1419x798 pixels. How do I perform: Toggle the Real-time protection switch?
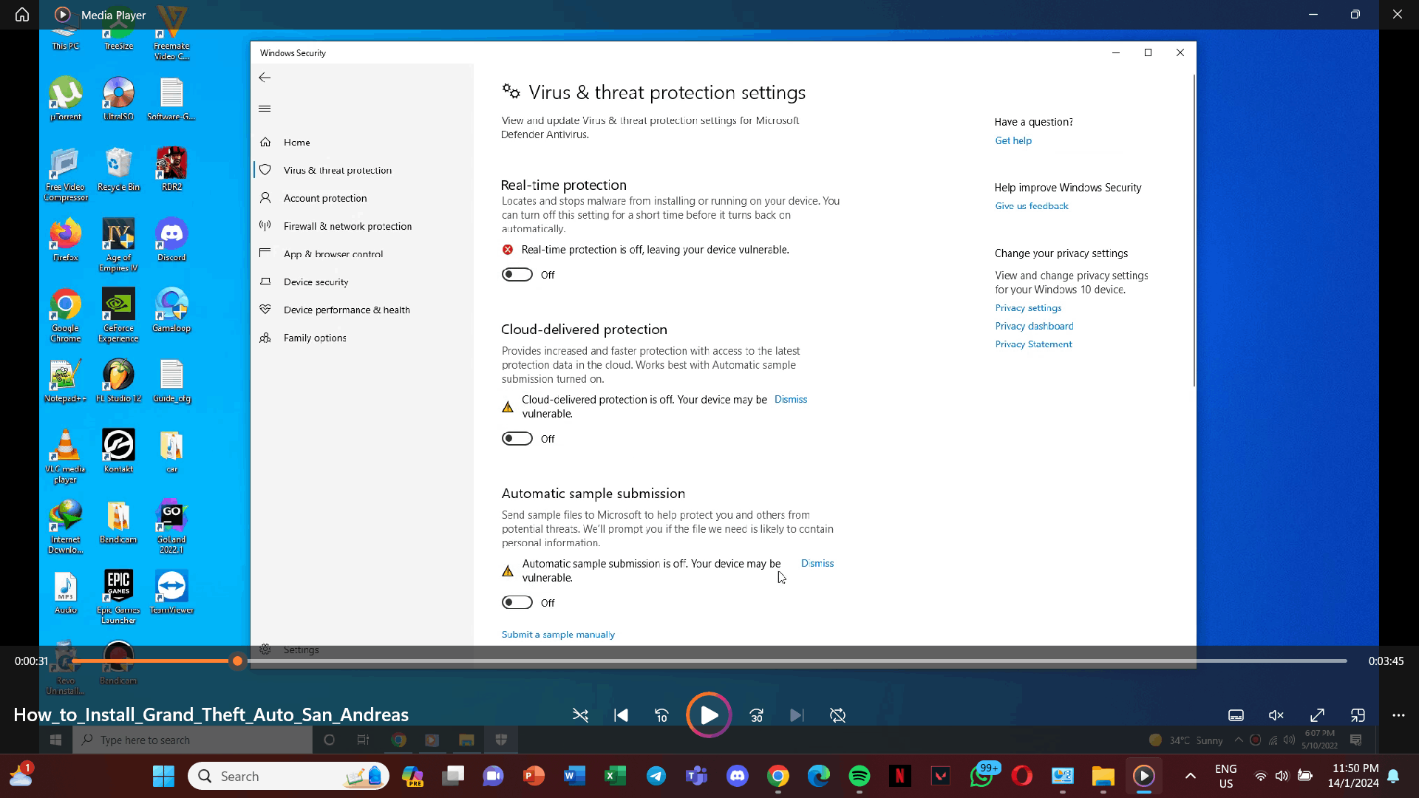point(517,275)
